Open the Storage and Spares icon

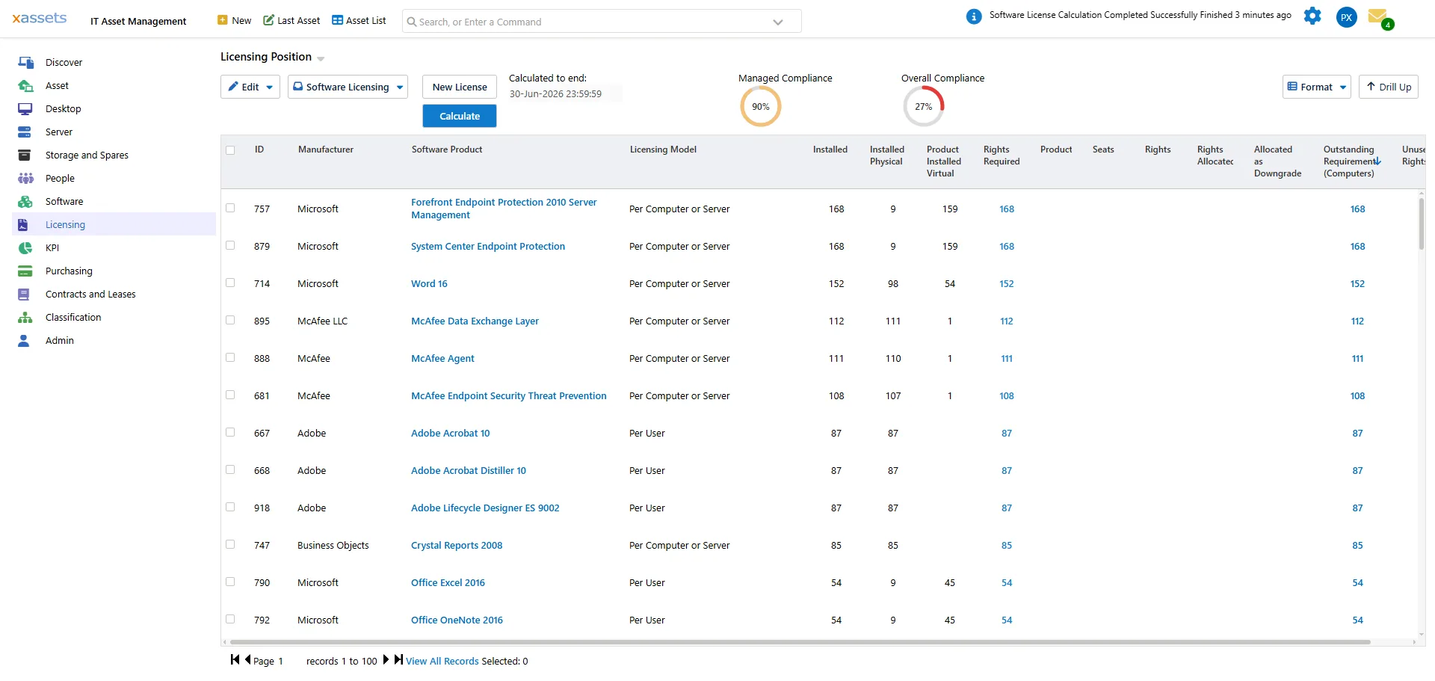pos(25,155)
